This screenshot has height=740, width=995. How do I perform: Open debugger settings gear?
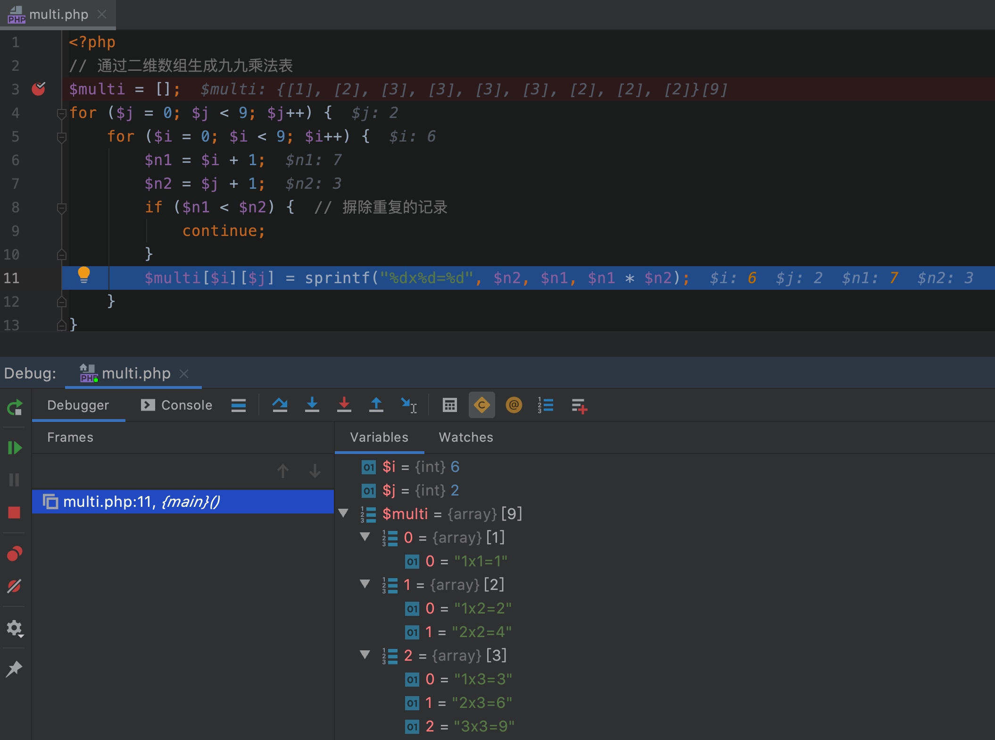coord(15,628)
